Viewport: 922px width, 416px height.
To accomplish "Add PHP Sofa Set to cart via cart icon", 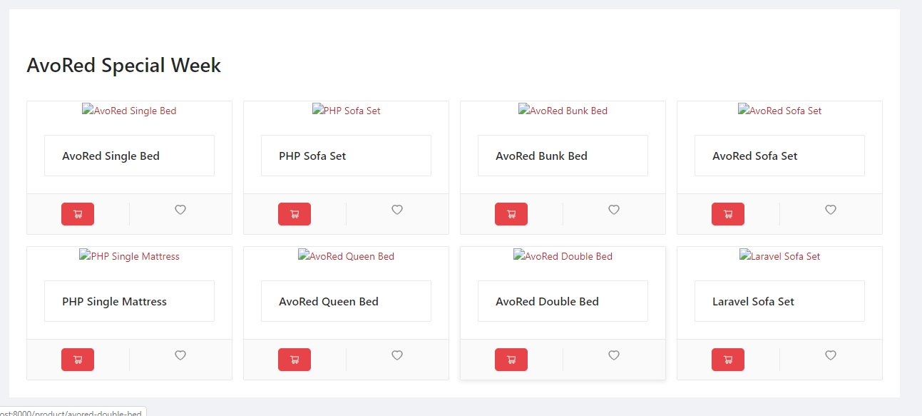I will [294, 213].
